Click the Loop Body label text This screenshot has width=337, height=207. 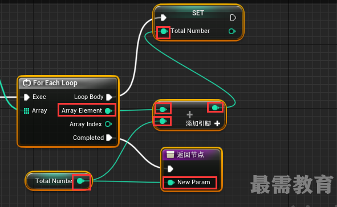point(89,97)
